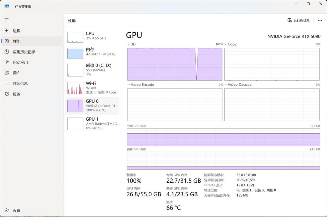
Task: Open the 进程 (Processes) page icon
Action: tap(7, 31)
